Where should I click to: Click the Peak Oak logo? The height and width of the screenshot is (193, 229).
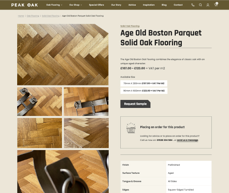pos(24,5)
